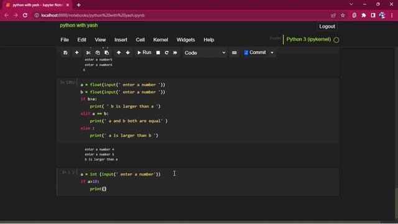Open the browser extensions puzzle icon
The height and width of the screenshot is (224, 398).
pos(364,16)
